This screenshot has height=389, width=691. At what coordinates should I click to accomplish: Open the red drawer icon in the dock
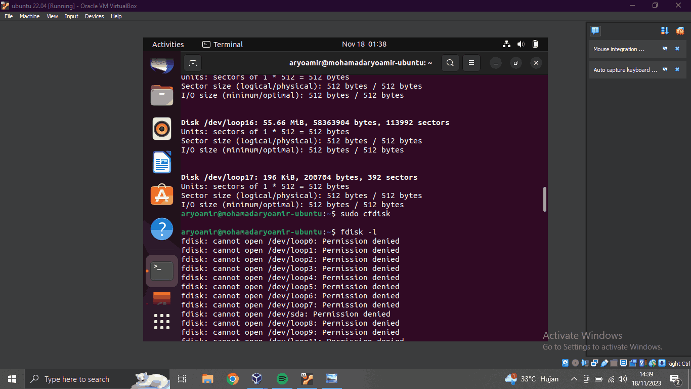(x=162, y=298)
